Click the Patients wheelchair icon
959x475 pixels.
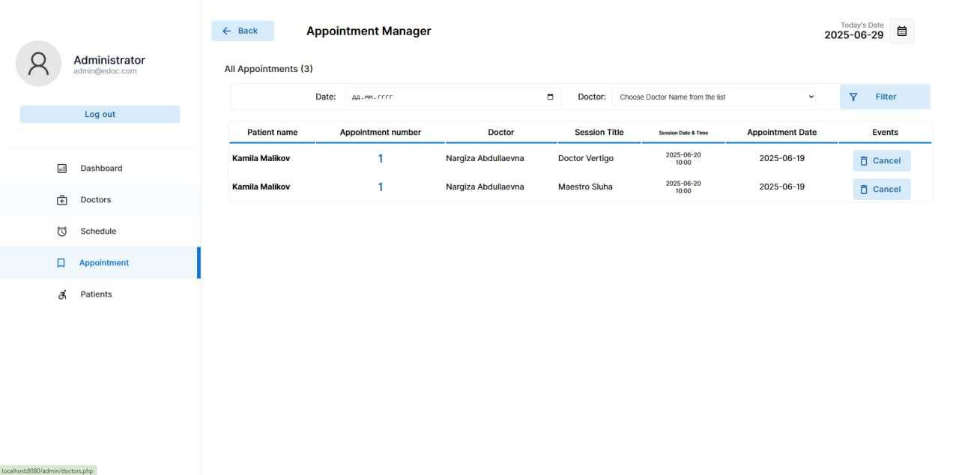[62, 294]
